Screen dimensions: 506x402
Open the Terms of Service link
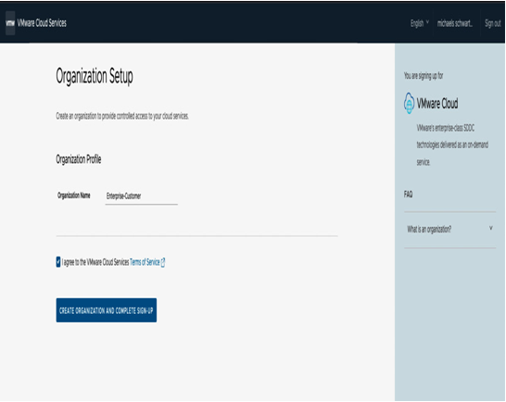tap(145, 262)
